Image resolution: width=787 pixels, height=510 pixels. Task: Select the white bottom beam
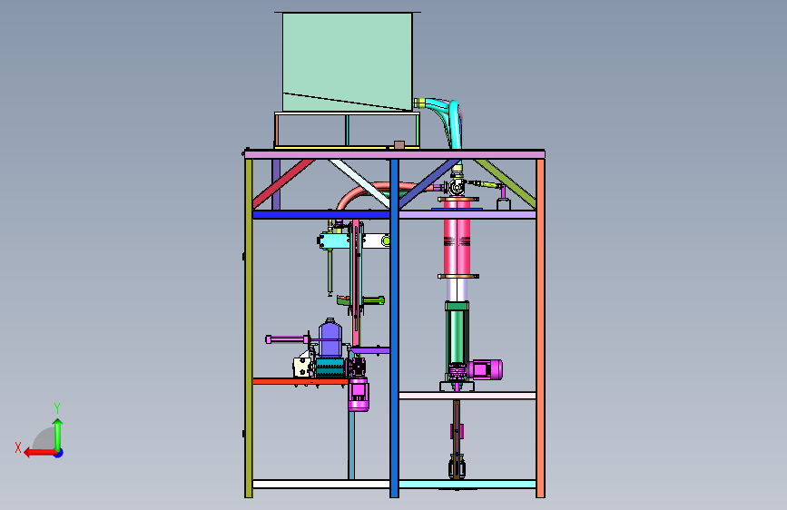coord(321,484)
